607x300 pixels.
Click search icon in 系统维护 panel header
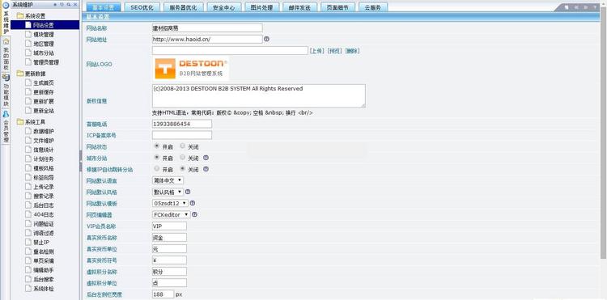click(x=69, y=5)
